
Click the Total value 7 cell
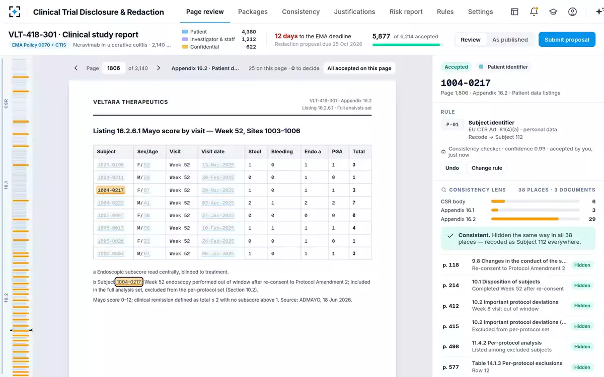[x=359, y=203]
